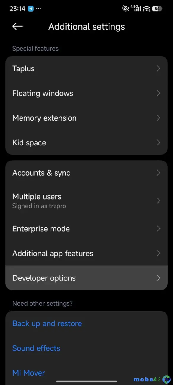Screen dimensions: 173x385
Task: Click the three-dot overflow in the status bar
Action: pyautogui.click(x=39, y=8)
